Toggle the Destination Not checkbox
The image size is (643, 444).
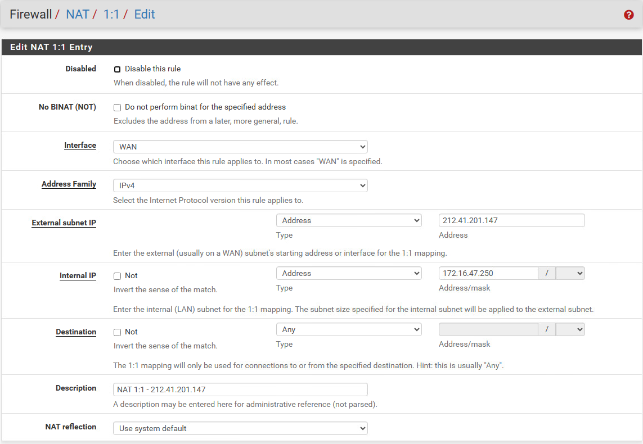118,332
